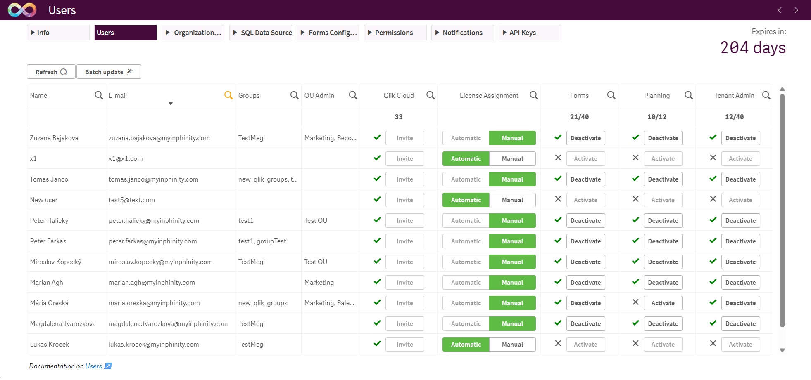
Task: Search the Qlik Cloud column
Action: click(430, 95)
